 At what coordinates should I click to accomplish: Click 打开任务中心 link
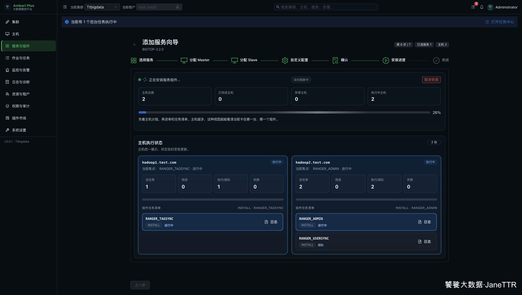[499, 22]
